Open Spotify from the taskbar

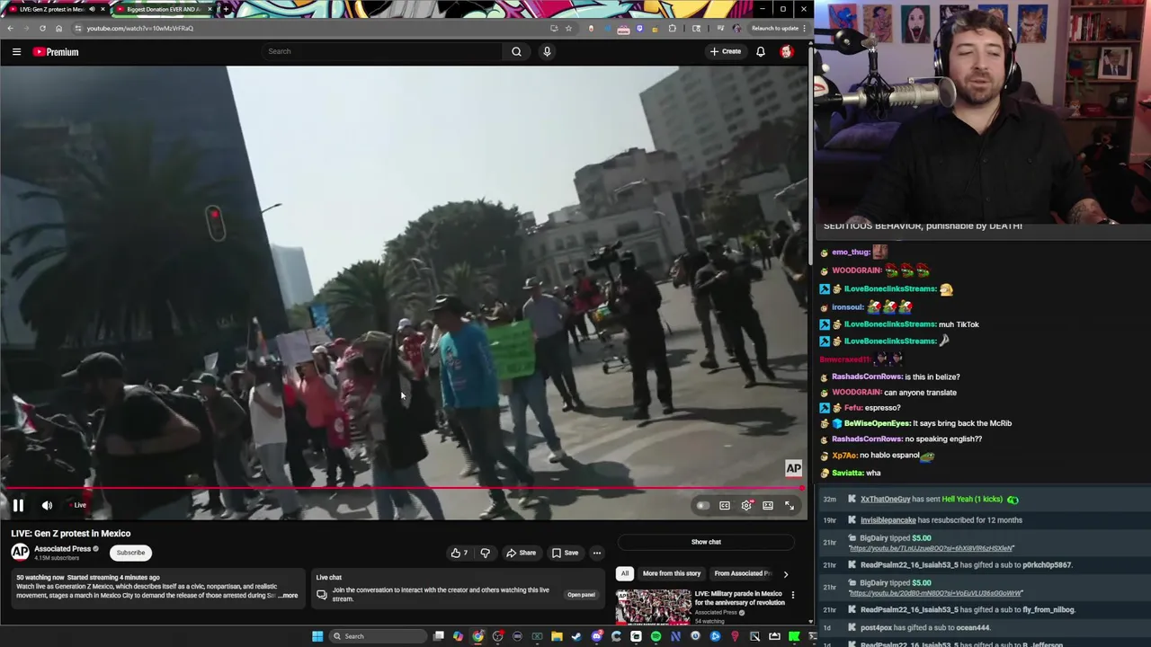point(656,636)
